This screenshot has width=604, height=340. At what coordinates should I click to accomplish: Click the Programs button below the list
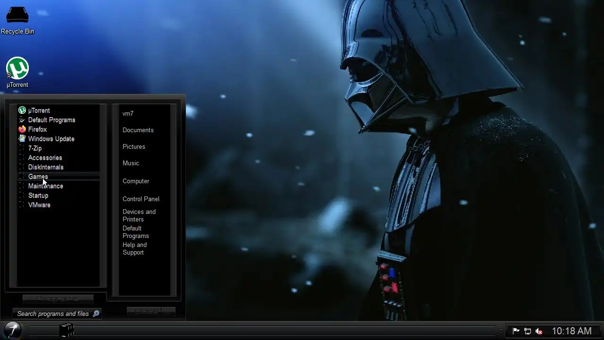pos(58,298)
